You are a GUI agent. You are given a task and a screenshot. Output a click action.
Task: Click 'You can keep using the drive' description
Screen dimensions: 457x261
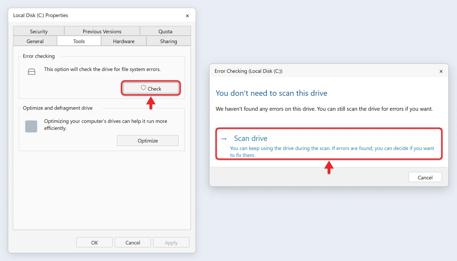tap(332, 152)
